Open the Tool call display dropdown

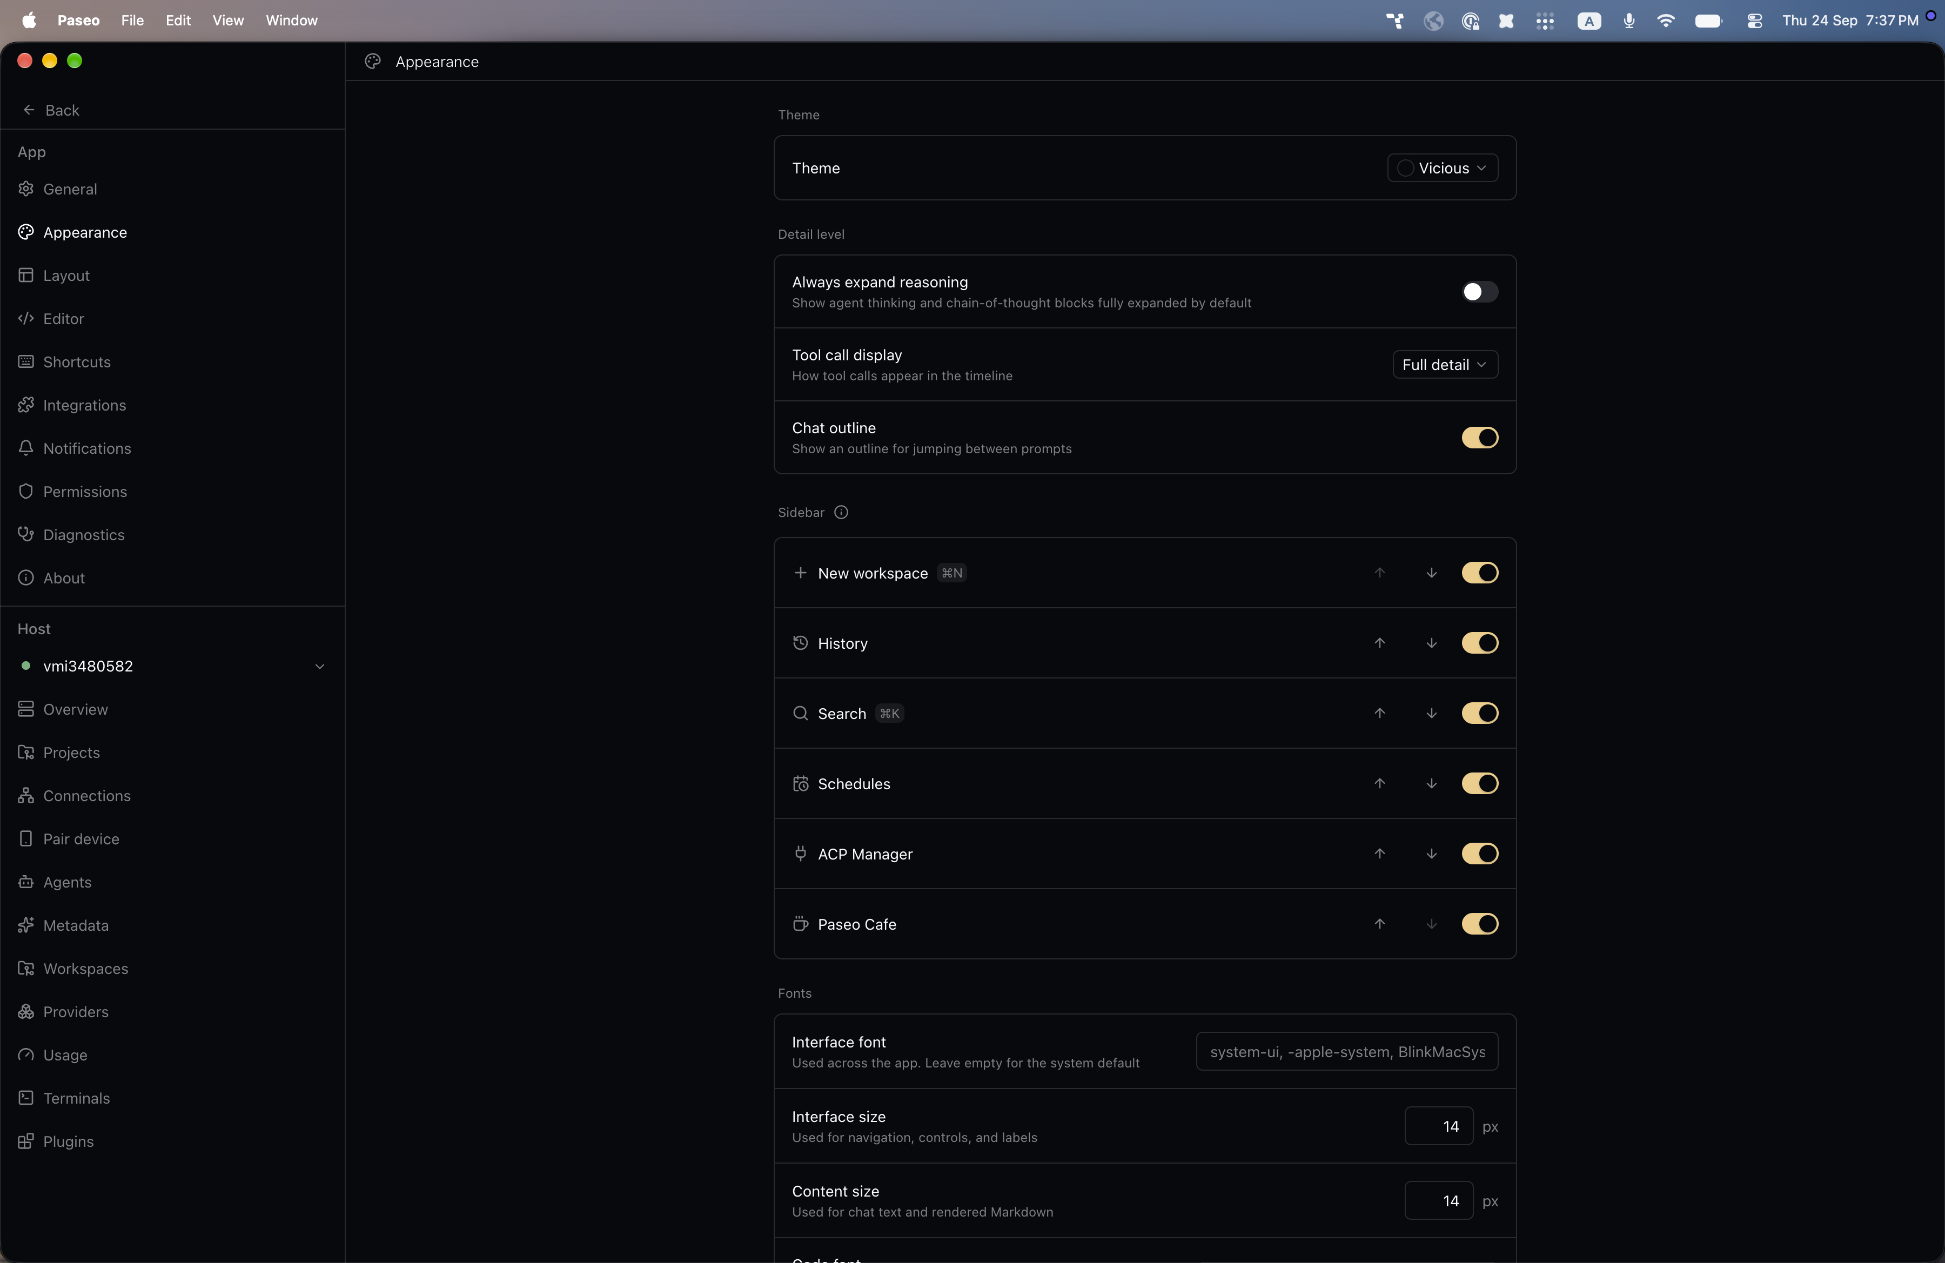(1445, 364)
